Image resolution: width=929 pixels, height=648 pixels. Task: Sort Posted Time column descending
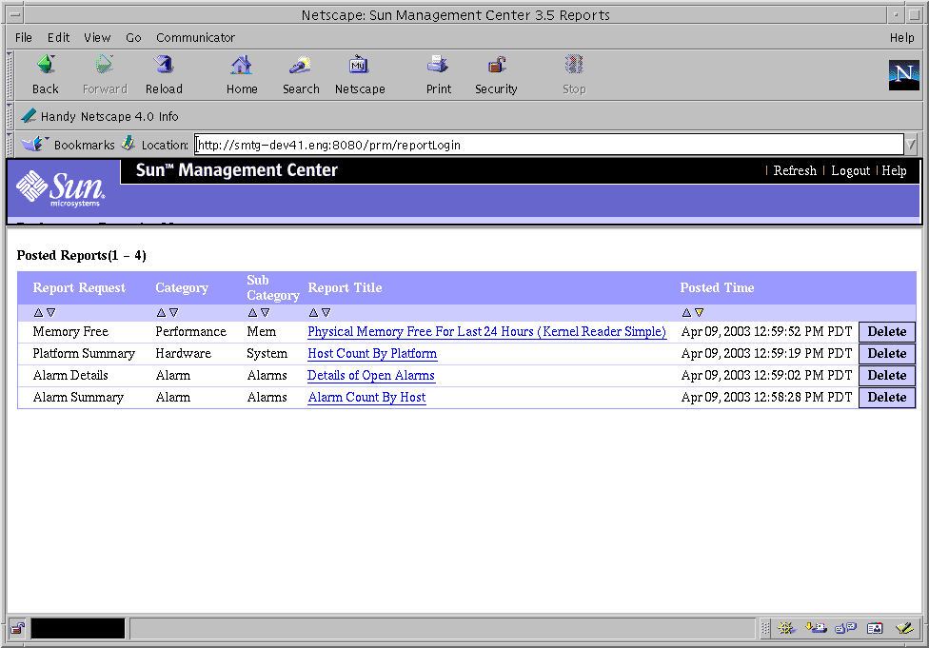699,313
